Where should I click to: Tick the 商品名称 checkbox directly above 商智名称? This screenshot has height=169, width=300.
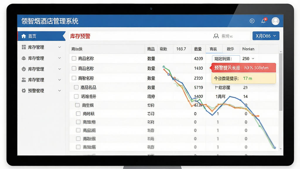point(74,68)
